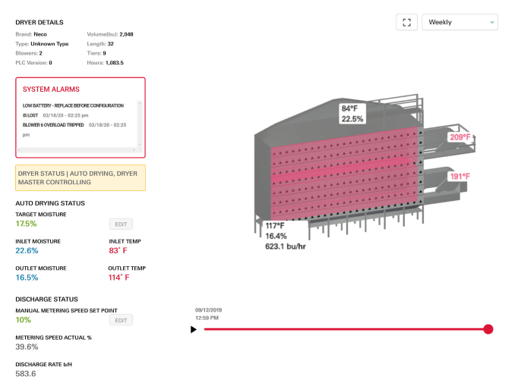Click the Brand Neco detail
This screenshot has height=392, width=521.
(31, 34)
